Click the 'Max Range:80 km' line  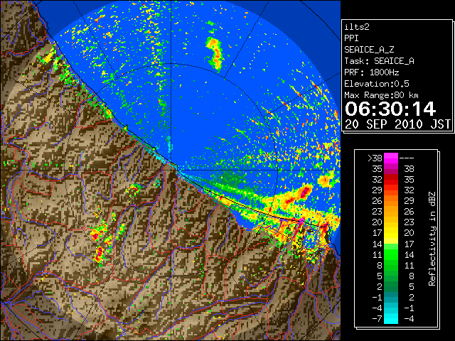(381, 95)
